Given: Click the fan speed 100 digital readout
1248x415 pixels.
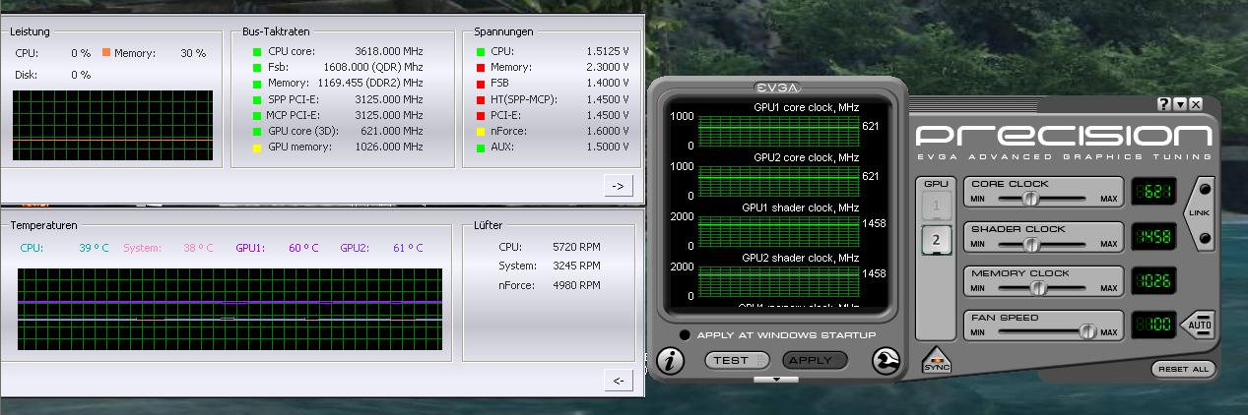Looking at the screenshot, I should (x=1153, y=325).
